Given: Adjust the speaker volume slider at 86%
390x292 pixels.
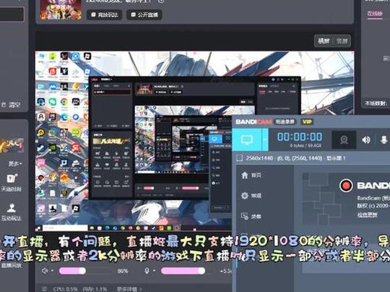Looking at the screenshot, I should (85, 271).
